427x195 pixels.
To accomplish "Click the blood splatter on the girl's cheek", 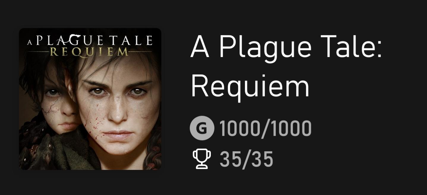I will point(94,130).
